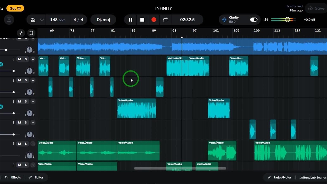
Task: Click the 148 bpm tempo field
Action: click(x=57, y=20)
